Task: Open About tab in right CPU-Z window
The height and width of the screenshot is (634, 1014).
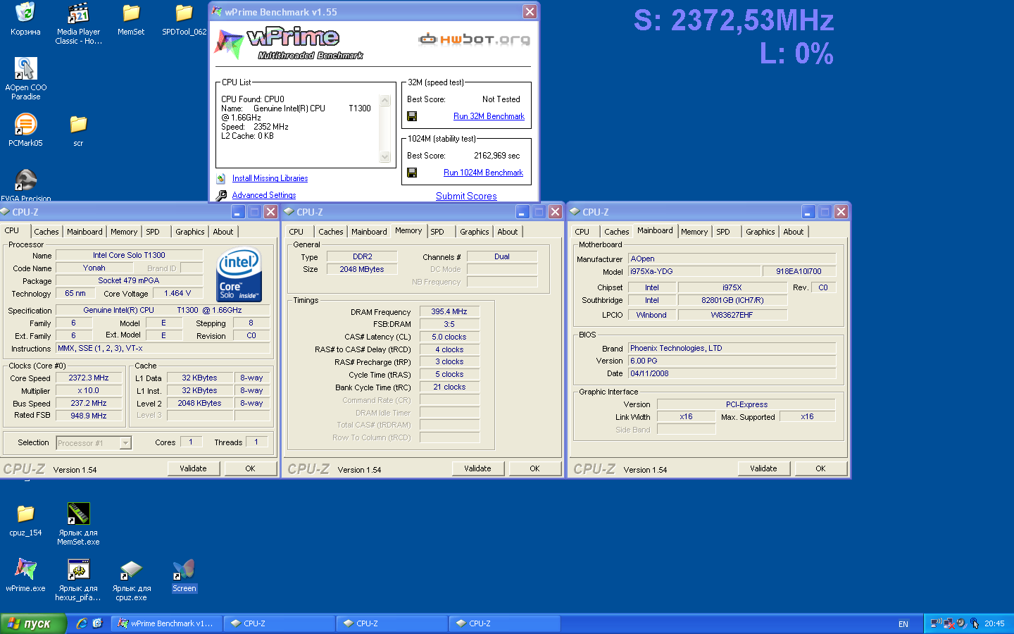Action: [794, 232]
